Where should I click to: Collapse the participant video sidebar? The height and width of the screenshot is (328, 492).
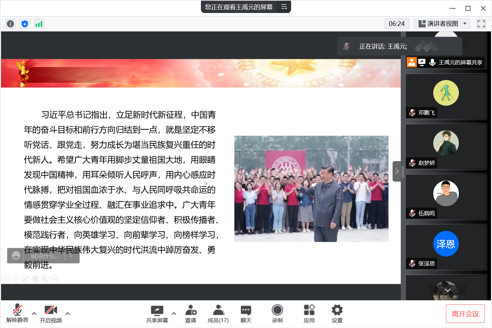point(397,171)
